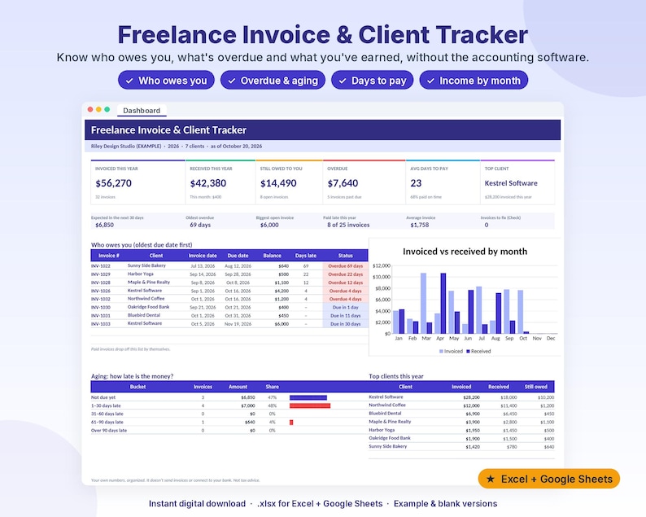
Task: Click the green window dot
Action: [107, 109]
